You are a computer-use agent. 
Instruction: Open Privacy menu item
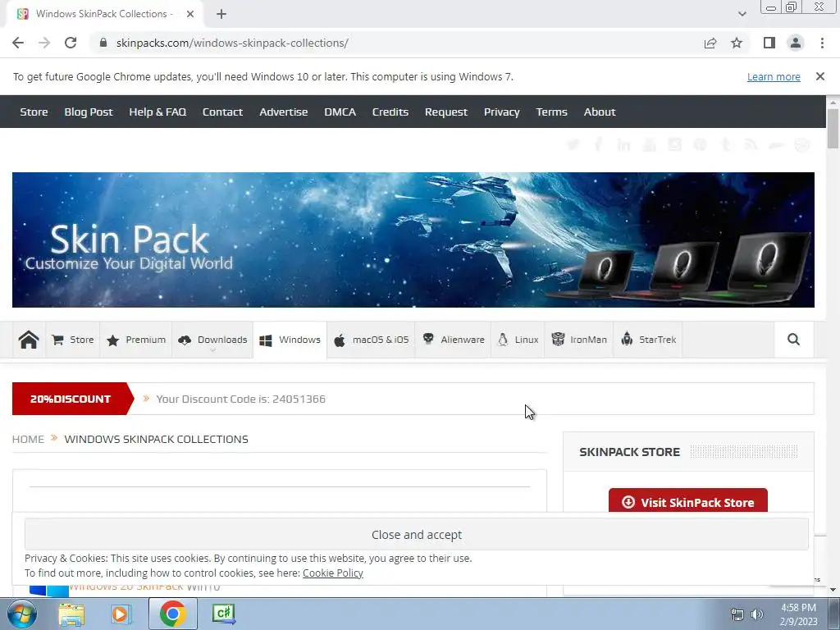pos(501,112)
